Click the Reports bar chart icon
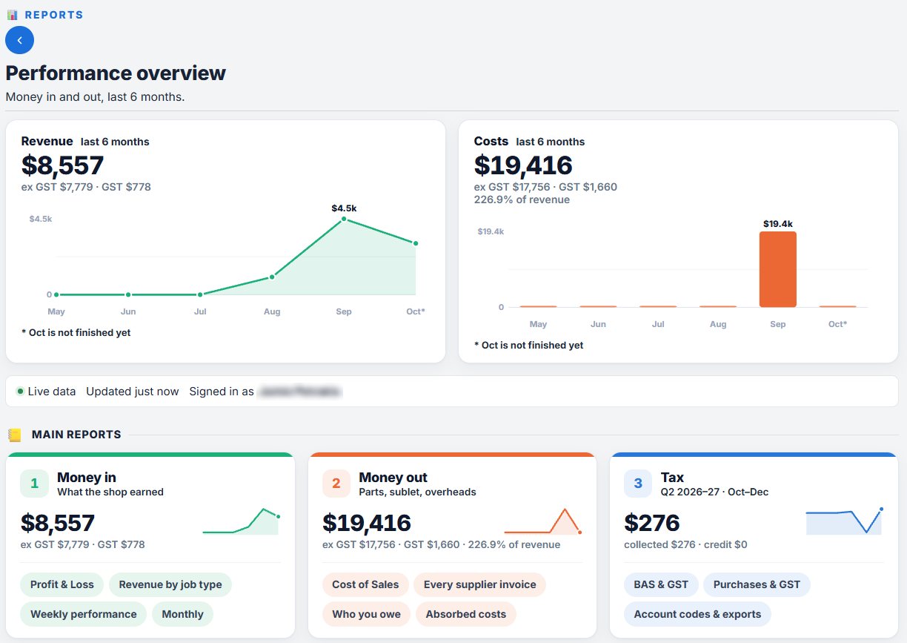This screenshot has height=643, width=907. tap(12, 15)
